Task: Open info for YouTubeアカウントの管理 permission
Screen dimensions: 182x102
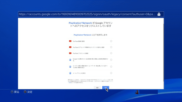Action: pyautogui.click(x=111, y=53)
